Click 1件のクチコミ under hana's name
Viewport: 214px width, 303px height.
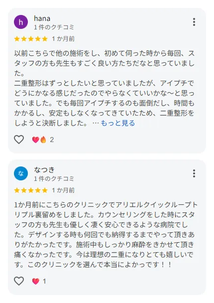coord(54,27)
